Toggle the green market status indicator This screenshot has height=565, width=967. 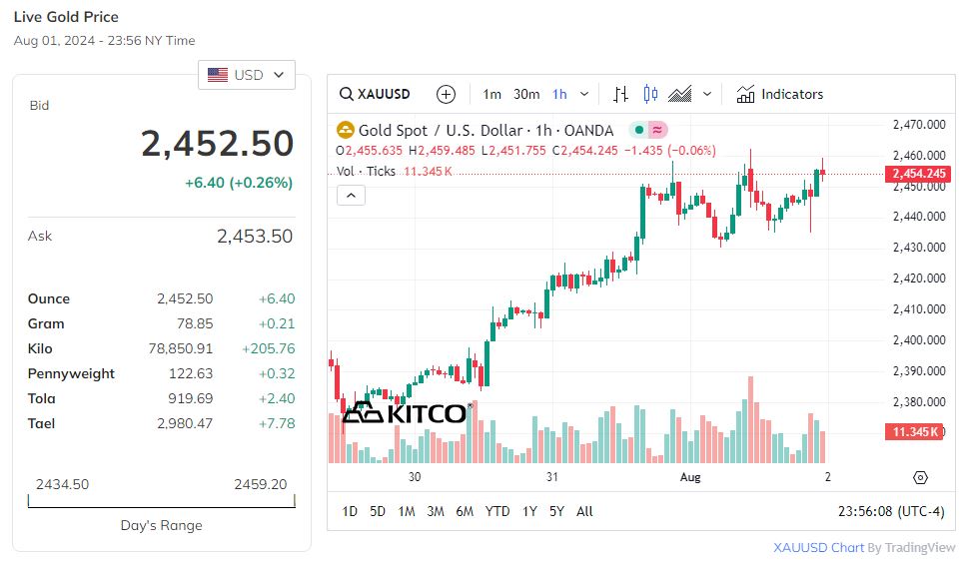639,130
